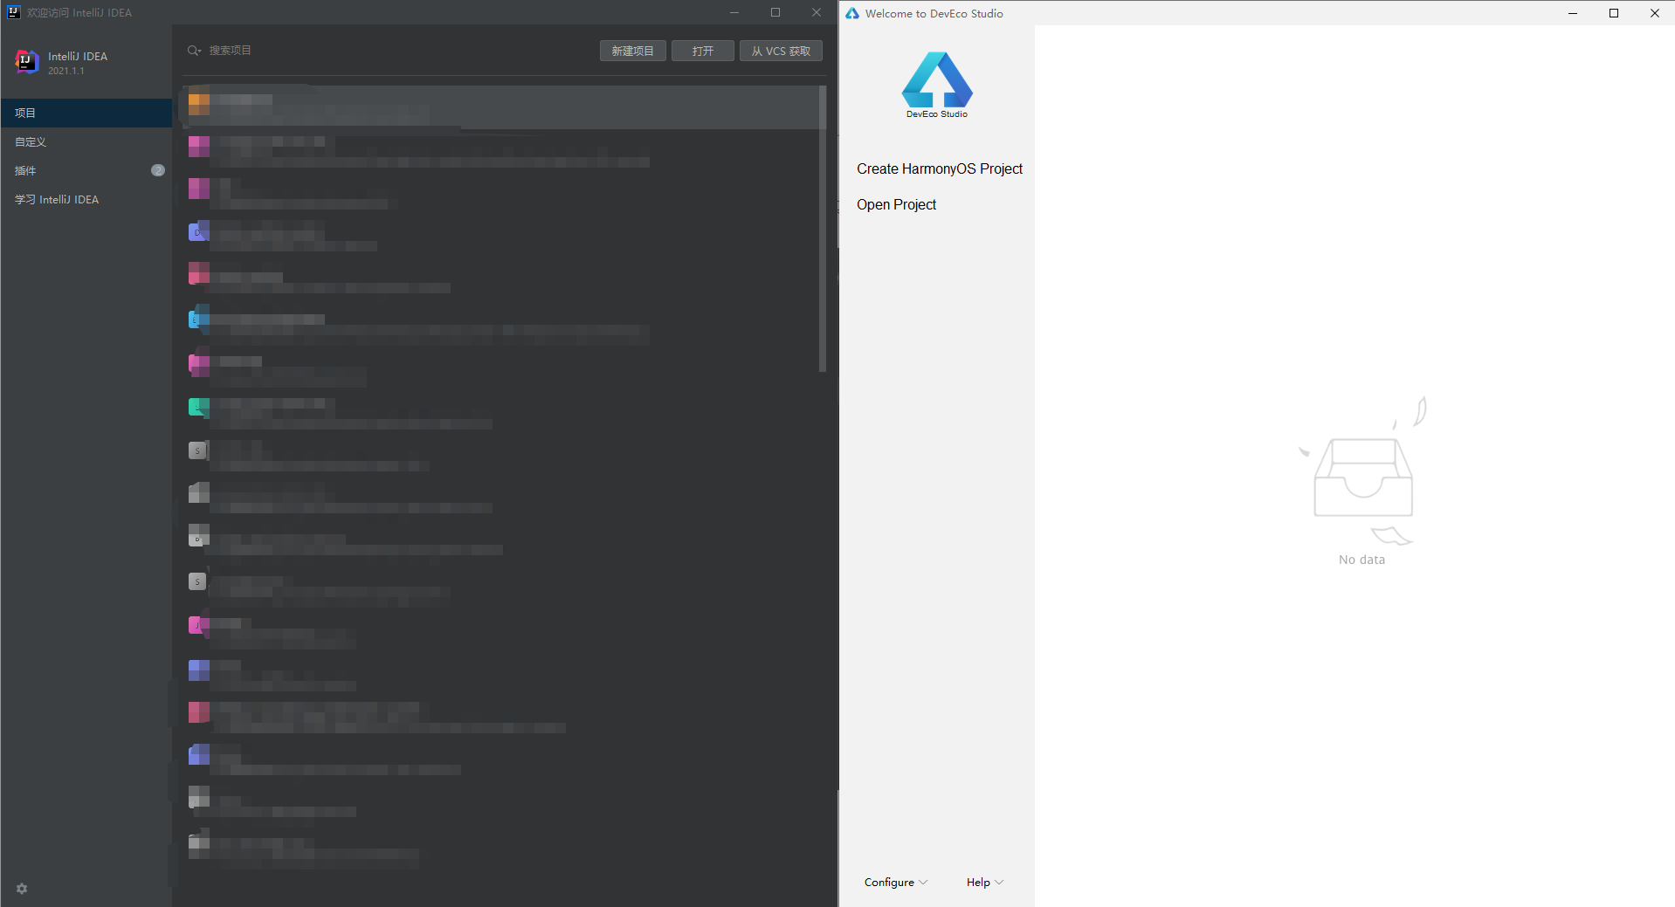1675x907 pixels.
Task: Switch to the 自定义 tab
Action: click(30, 141)
